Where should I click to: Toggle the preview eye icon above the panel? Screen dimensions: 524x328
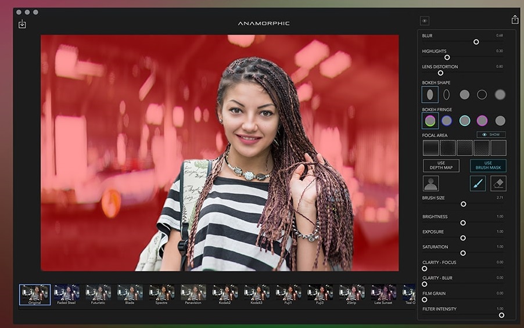[425, 21]
